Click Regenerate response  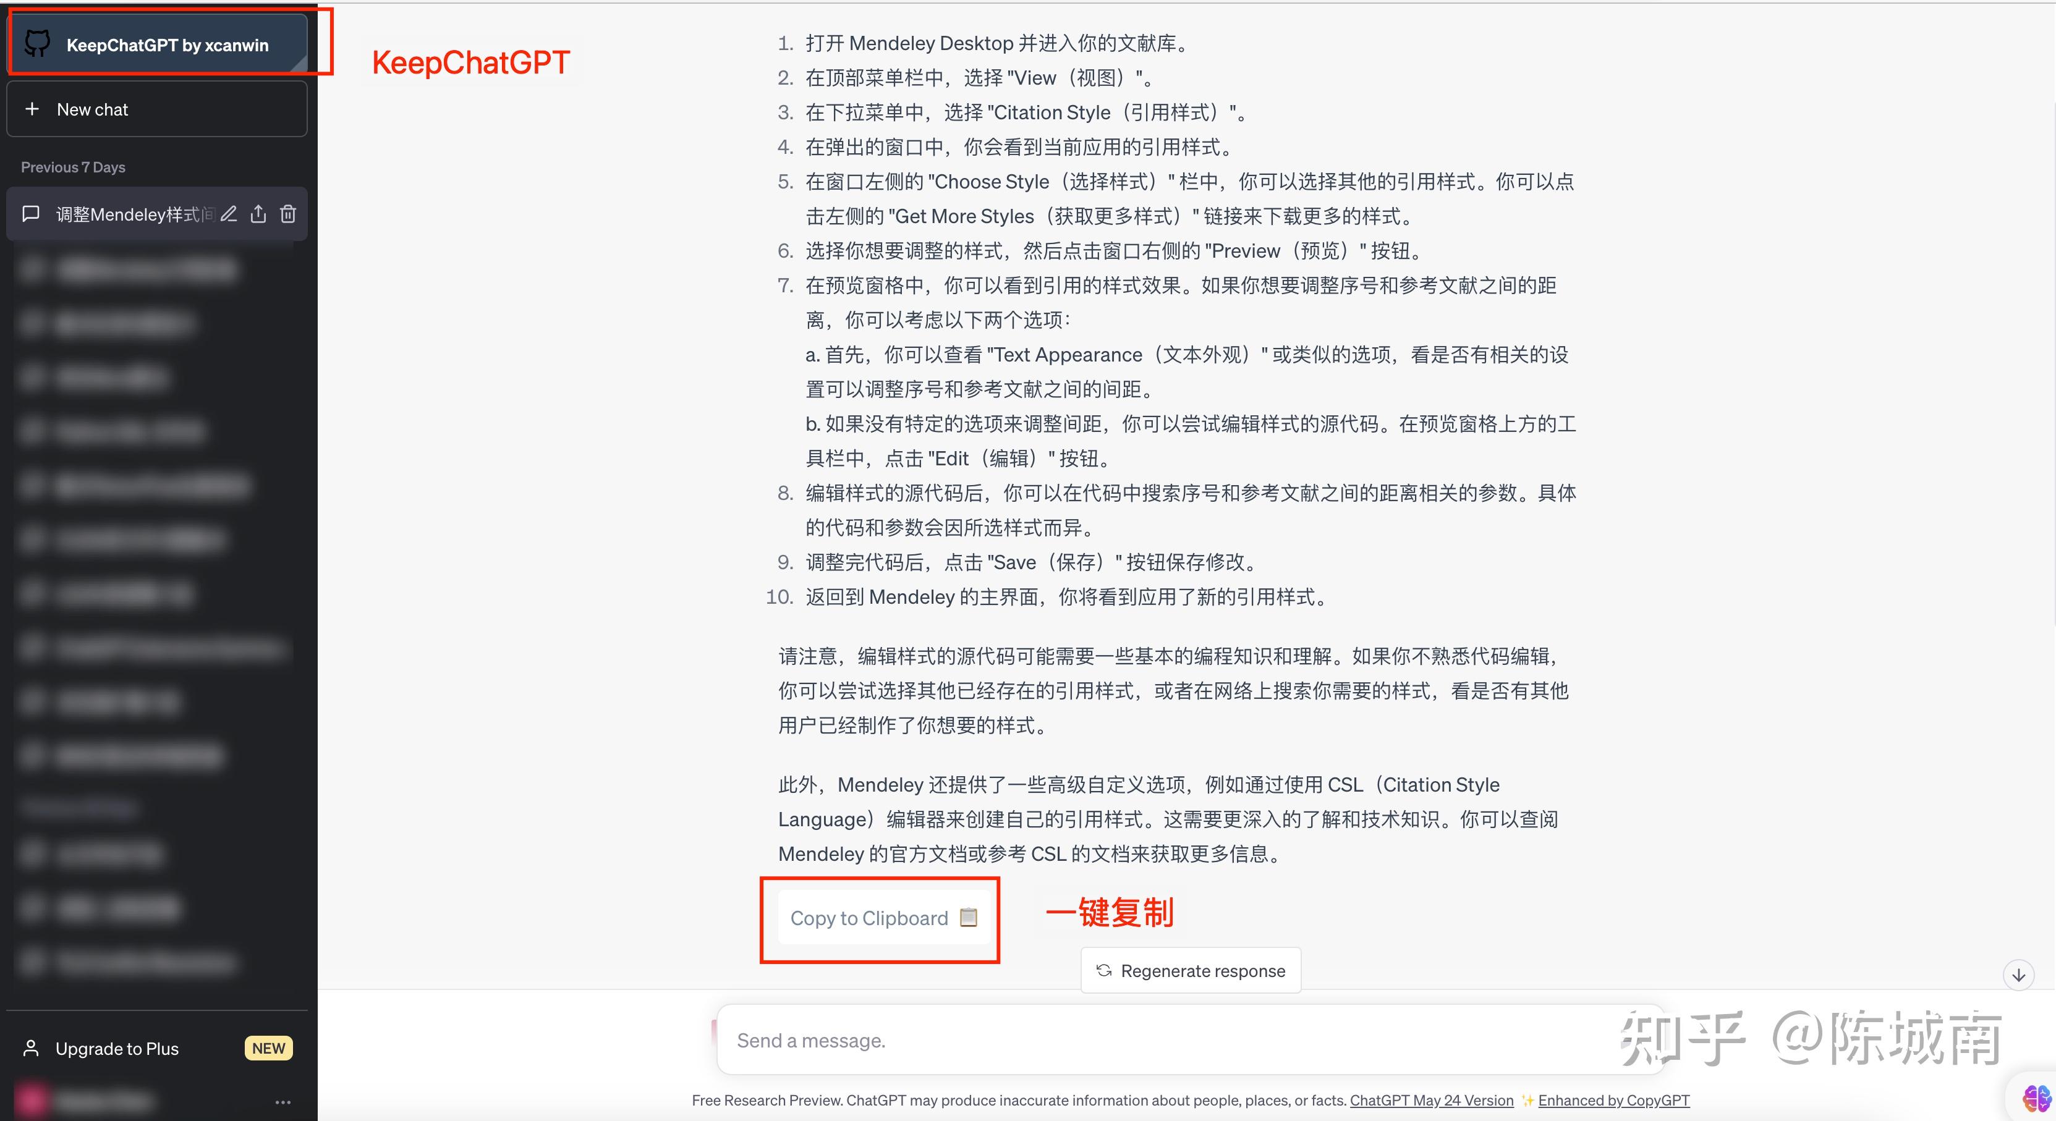(x=1191, y=971)
